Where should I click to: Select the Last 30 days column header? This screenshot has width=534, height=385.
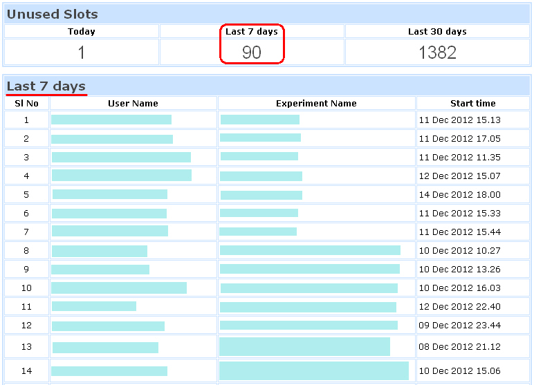(437, 31)
